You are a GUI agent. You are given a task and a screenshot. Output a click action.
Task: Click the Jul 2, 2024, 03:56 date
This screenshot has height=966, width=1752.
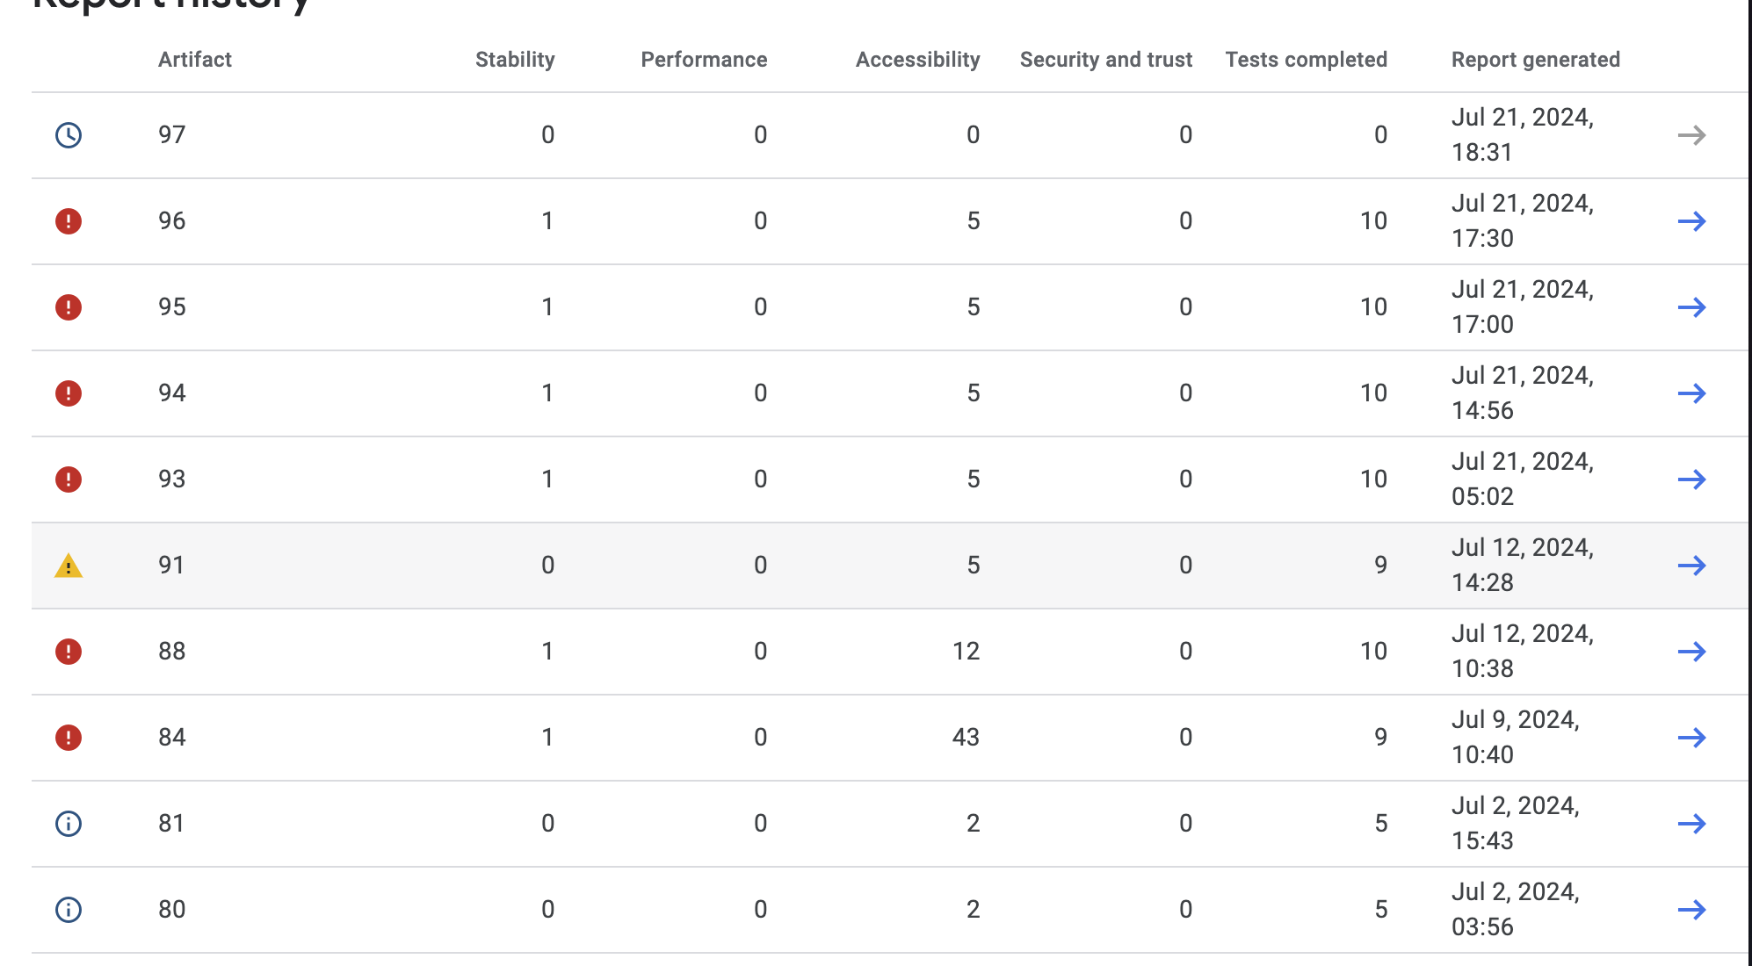[1515, 909]
